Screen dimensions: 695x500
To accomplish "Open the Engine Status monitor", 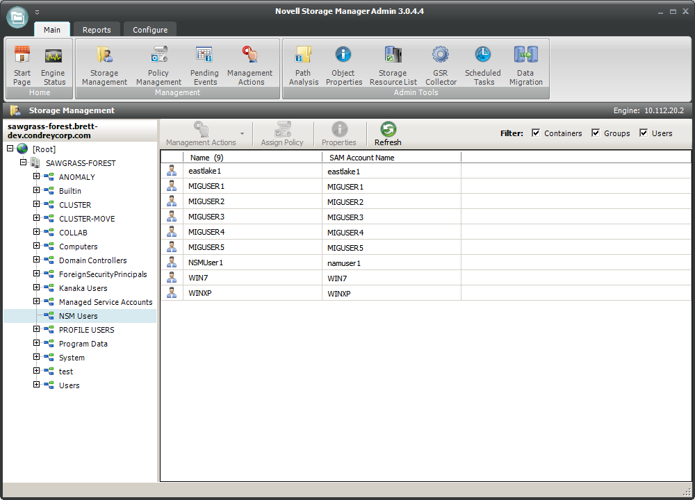I will [54, 65].
